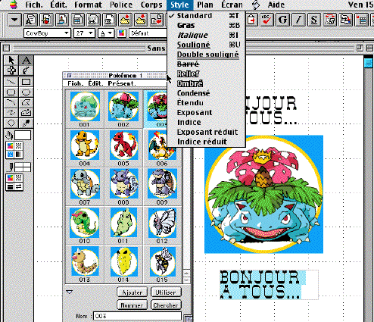Click the new painting document toolbar icon
374x322 pixels.
pyautogui.click(x=62, y=20)
